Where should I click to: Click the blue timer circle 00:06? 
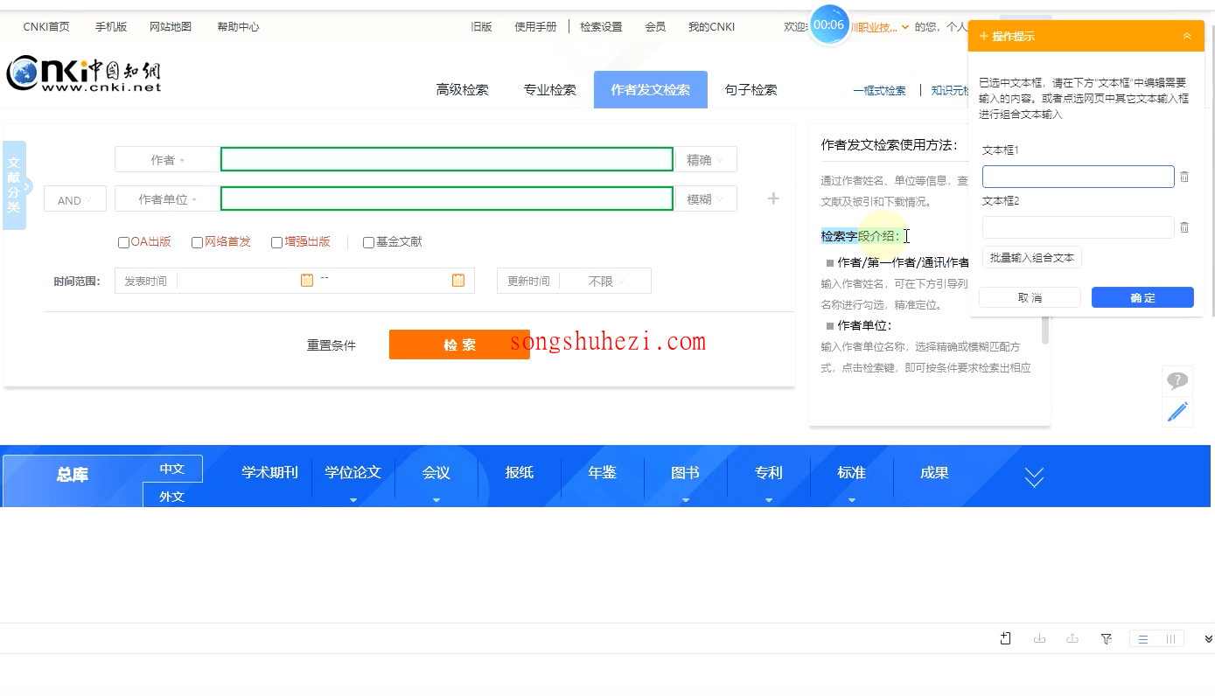(x=828, y=25)
